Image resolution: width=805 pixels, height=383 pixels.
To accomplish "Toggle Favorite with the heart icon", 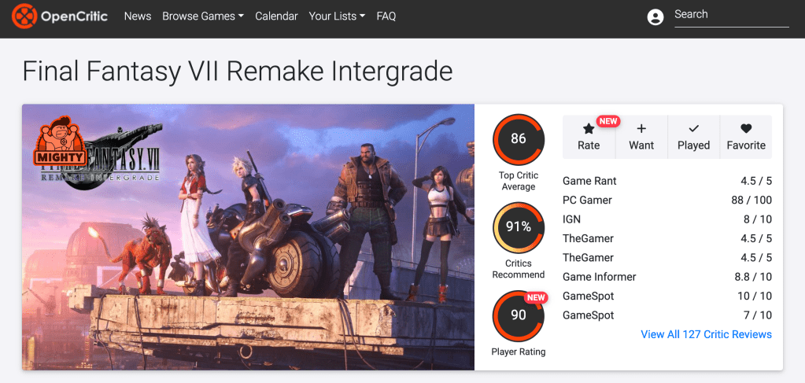I will click(x=746, y=129).
